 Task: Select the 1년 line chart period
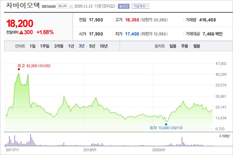[71, 46]
